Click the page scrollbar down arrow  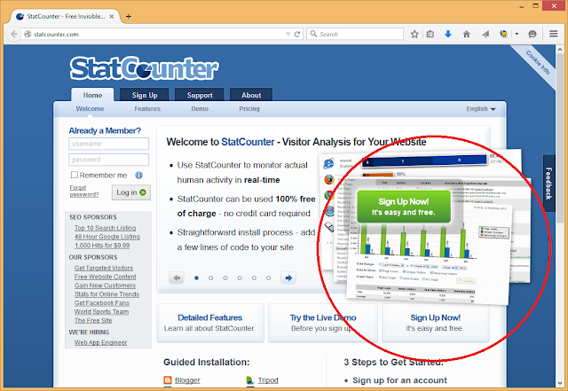click(x=560, y=383)
